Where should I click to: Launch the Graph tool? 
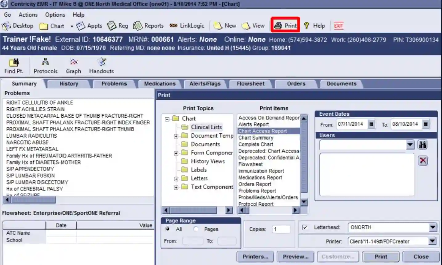(73, 65)
